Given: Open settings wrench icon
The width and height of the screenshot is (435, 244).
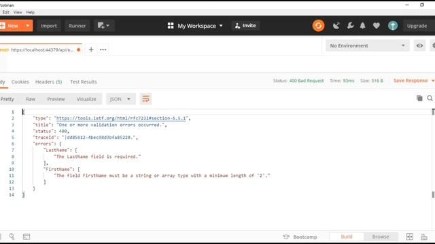Looking at the screenshot, I should (350, 26).
